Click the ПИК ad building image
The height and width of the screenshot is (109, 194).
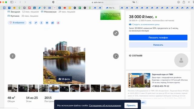139,80
